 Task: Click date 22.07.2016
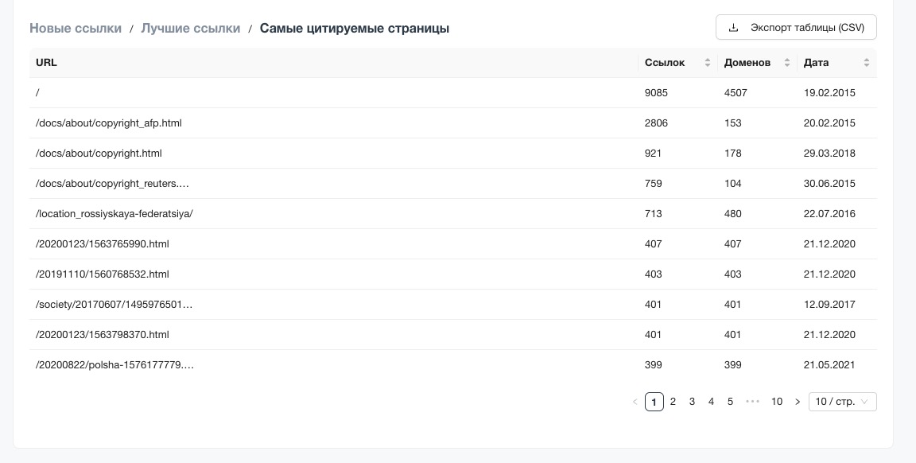tap(829, 214)
